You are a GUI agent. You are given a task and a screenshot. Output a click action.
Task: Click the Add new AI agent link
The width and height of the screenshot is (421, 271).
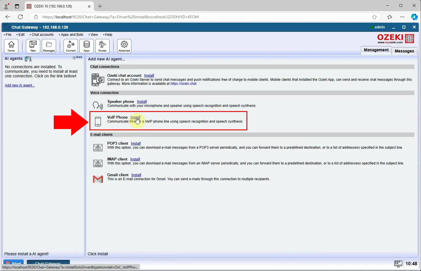coord(20,86)
